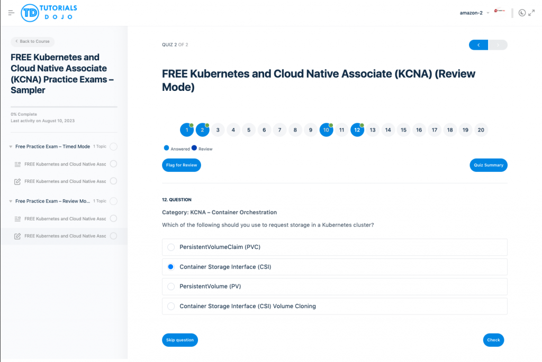Select question 12 in the navigator
This screenshot has height=362, width=542.
[357, 130]
